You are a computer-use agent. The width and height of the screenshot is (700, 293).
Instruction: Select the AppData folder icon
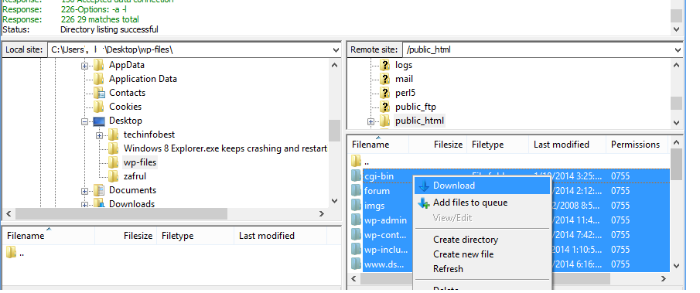99,65
